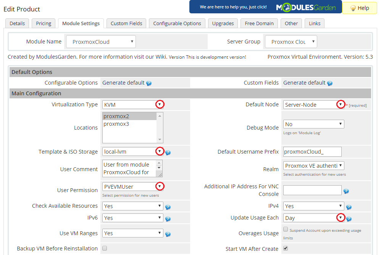Click Generate default for Configurable Options
The width and height of the screenshot is (381, 255).
click(x=123, y=83)
